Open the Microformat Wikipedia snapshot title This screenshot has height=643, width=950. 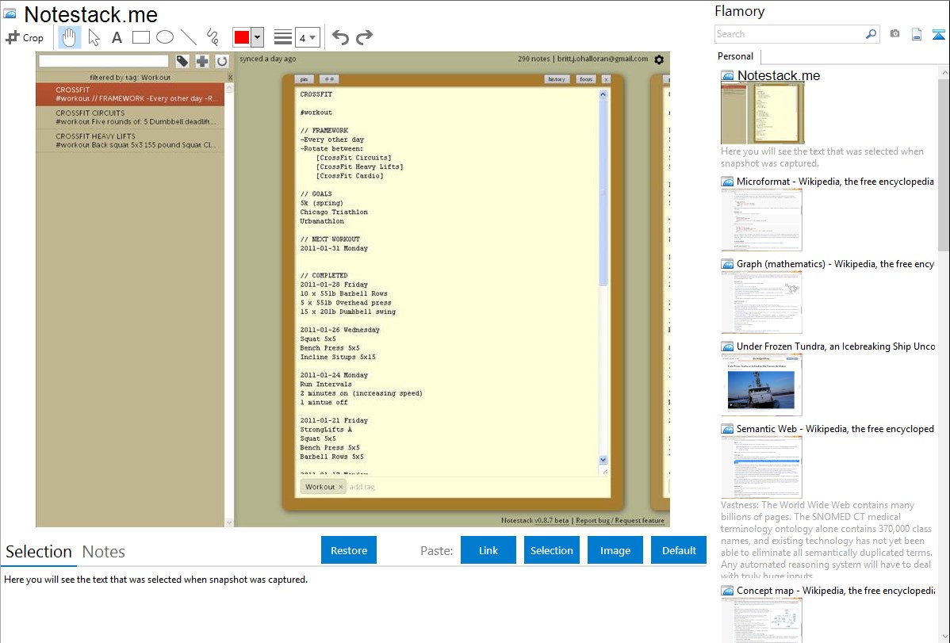835,182
